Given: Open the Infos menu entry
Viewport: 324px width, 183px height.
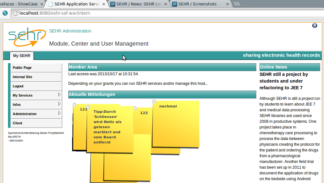Looking at the screenshot, I should point(36,105).
